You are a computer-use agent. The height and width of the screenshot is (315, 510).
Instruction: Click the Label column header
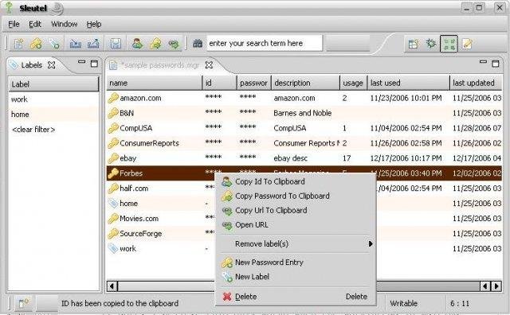click(x=53, y=84)
